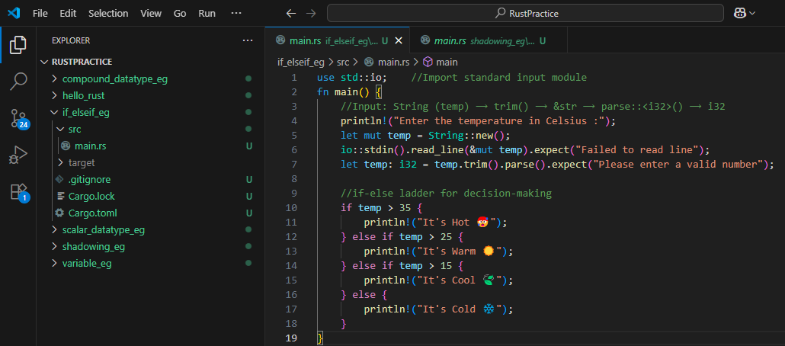Open the dropdown arrow beside Copilot icon
The width and height of the screenshot is (785, 346).
click(x=752, y=14)
